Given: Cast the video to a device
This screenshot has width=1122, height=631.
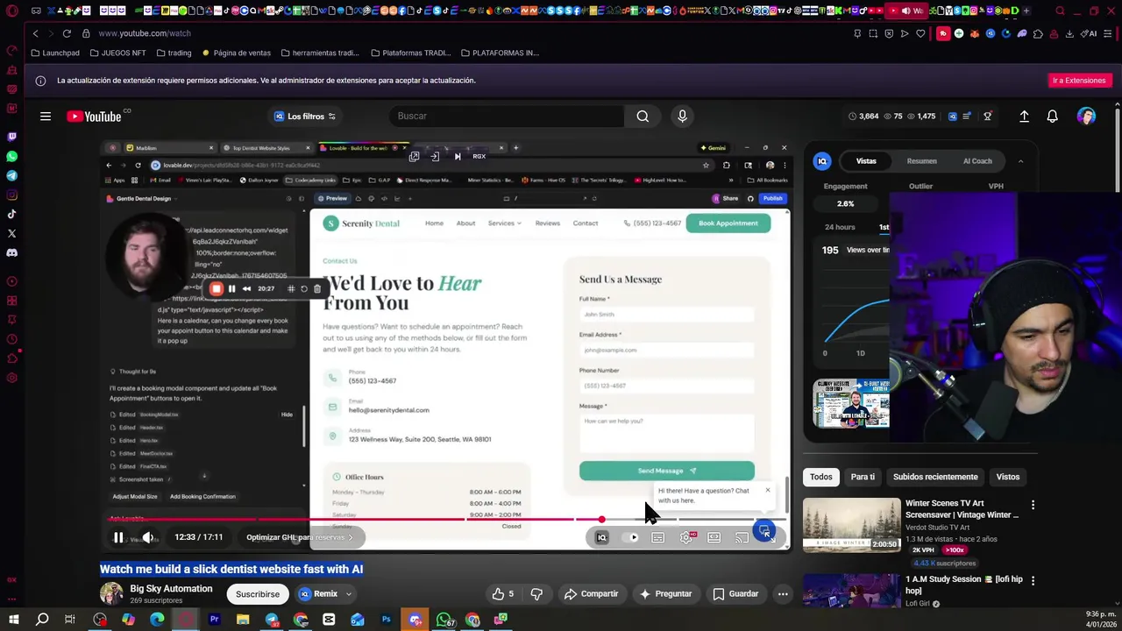Looking at the screenshot, I should (x=742, y=537).
